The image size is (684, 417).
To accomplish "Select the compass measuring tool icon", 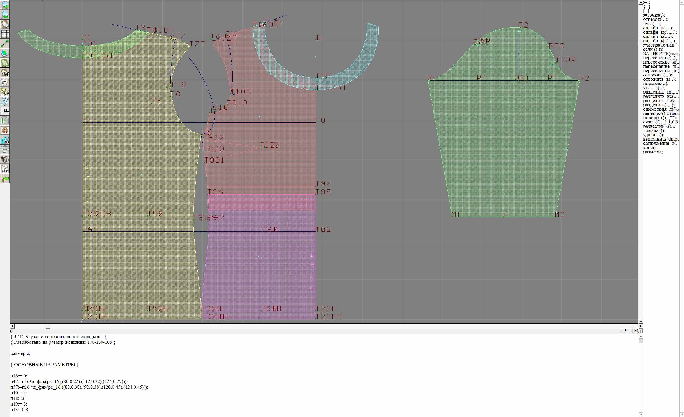I will (5, 82).
